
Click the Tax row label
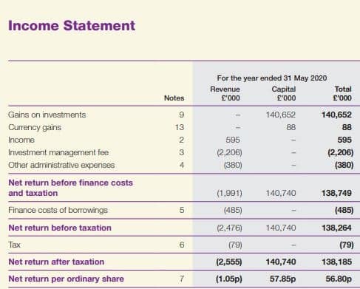(14, 245)
